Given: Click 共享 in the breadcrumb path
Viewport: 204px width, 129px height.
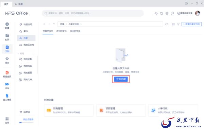Looking at the screenshot, I should coord(62,24).
